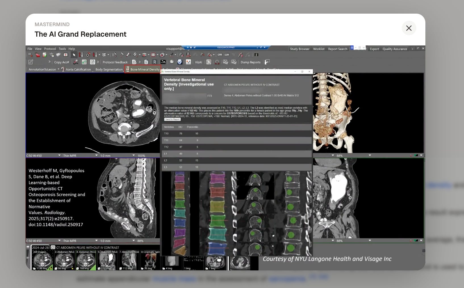Click the red curved-vessel tool icon

point(241,55)
